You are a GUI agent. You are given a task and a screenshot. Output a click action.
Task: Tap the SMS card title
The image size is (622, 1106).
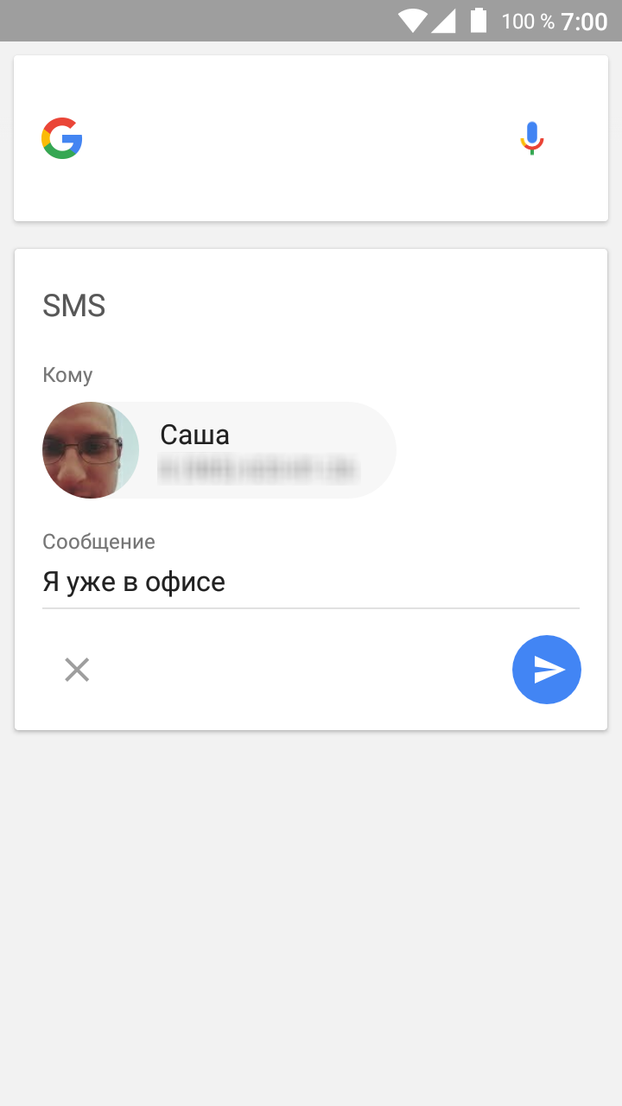[74, 306]
